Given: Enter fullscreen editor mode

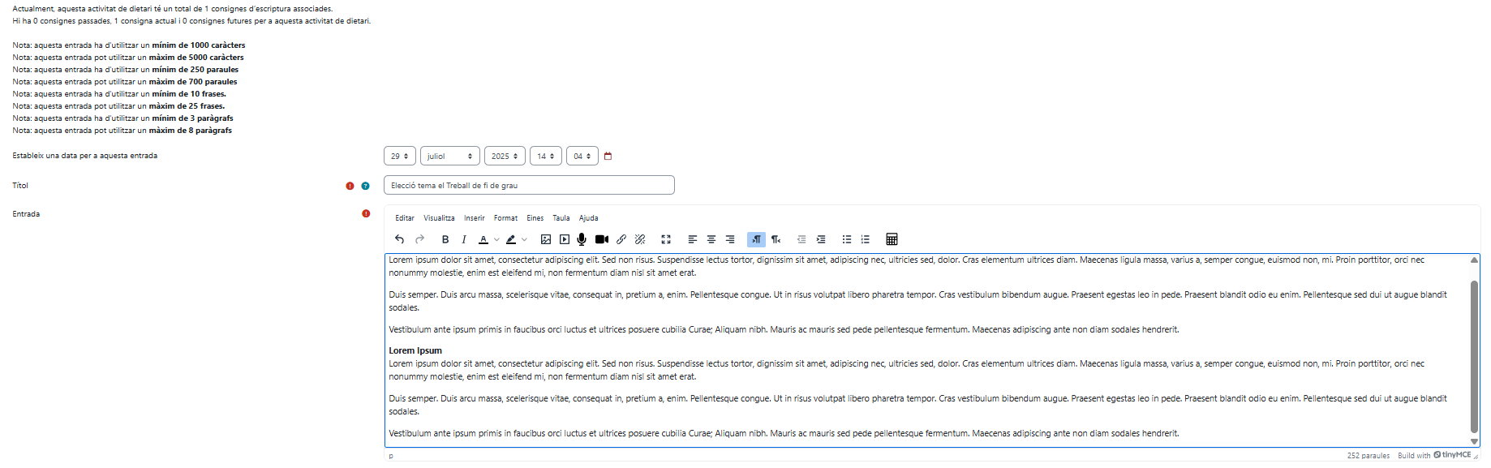Looking at the screenshot, I should coord(666,239).
